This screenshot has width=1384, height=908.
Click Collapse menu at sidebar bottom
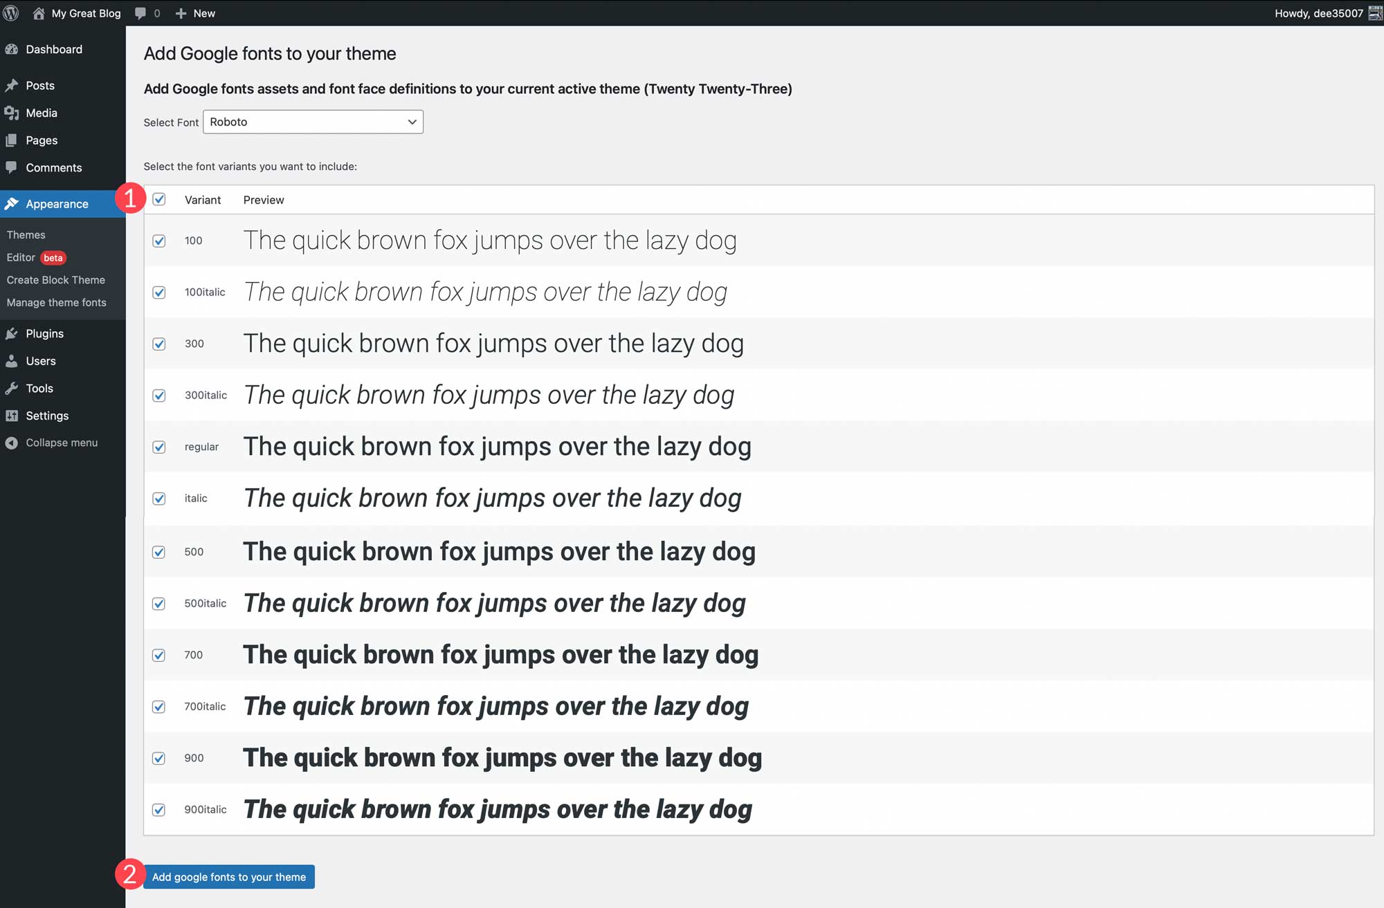62,442
